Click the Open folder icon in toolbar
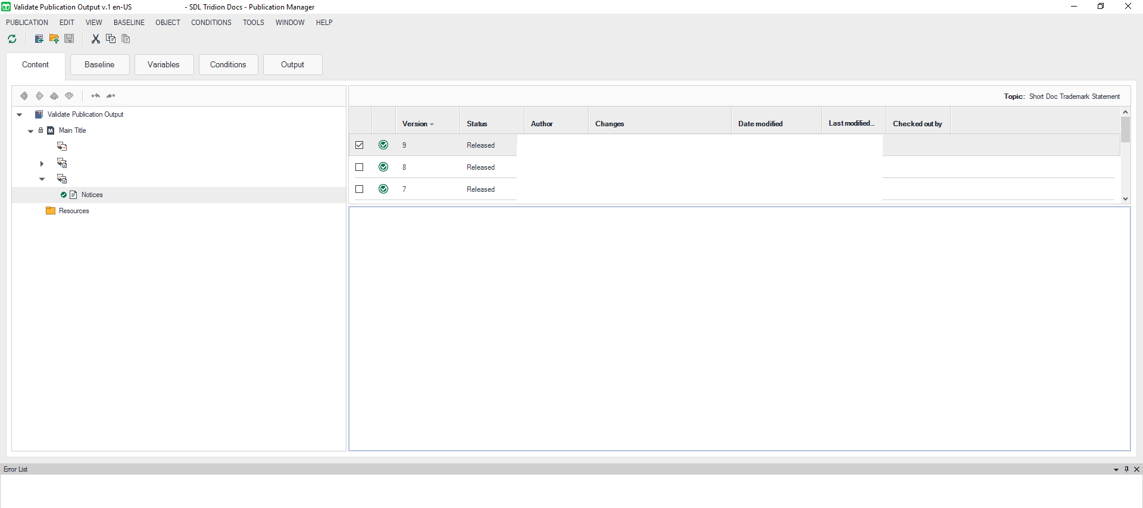This screenshot has height=508, width=1143. 54,39
